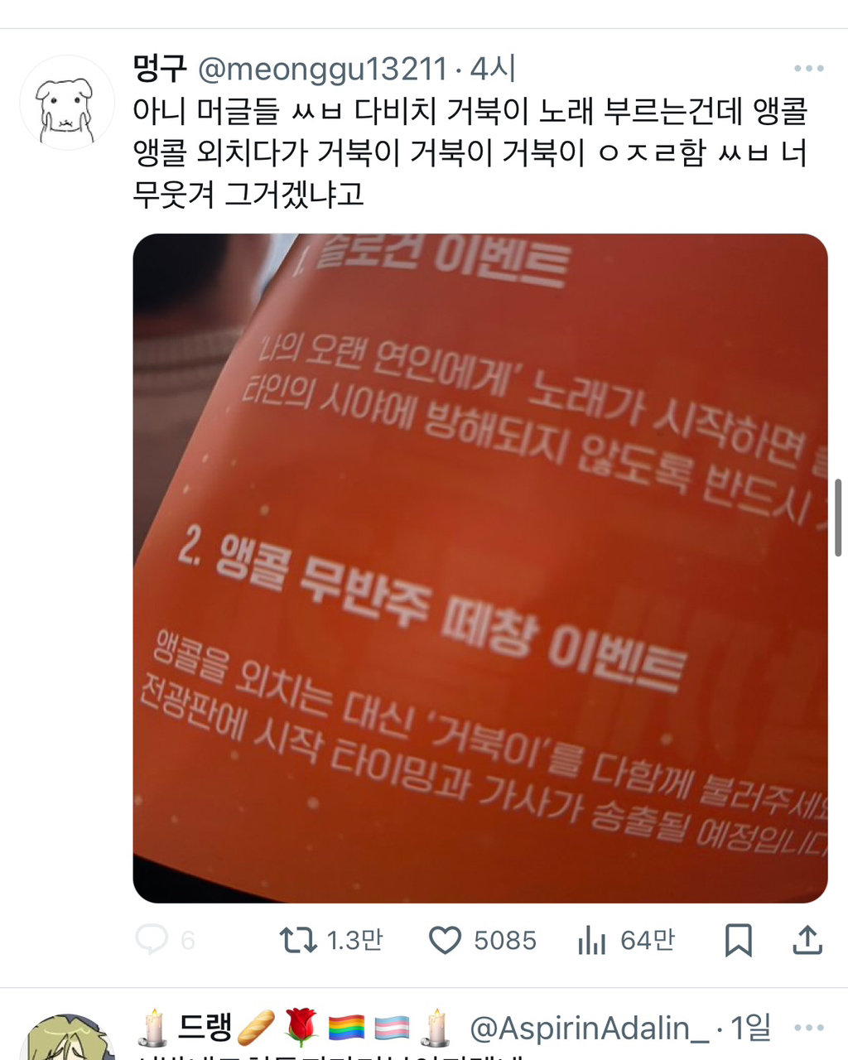Image resolution: width=848 pixels, height=1060 pixels.
Task: Open reply on 멍구's tweet
Action: click(x=152, y=940)
